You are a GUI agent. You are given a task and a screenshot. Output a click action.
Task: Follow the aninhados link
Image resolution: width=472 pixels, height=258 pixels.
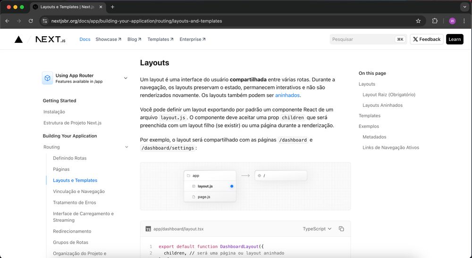tap(287, 95)
